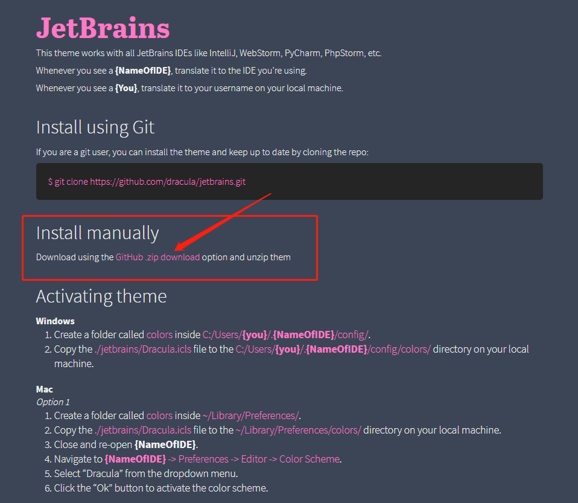This screenshot has width=578, height=503.
Task: Click the C:/Users/{you}/.{NameOfIDE}/config/ path
Action: click(x=285, y=335)
